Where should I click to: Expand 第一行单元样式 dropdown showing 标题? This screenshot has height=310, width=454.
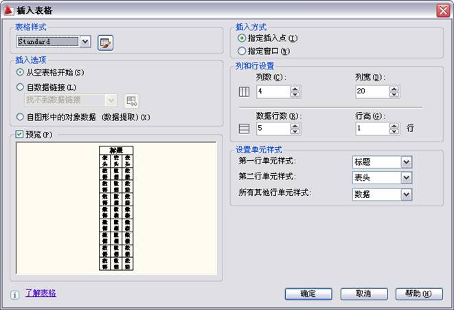pyautogui.click(x=406, y=162)
